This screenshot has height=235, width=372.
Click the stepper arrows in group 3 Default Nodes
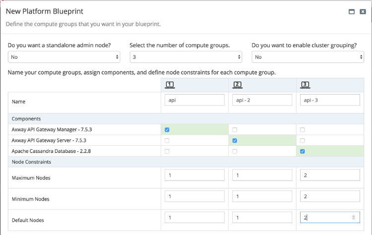tap(354, 218)
